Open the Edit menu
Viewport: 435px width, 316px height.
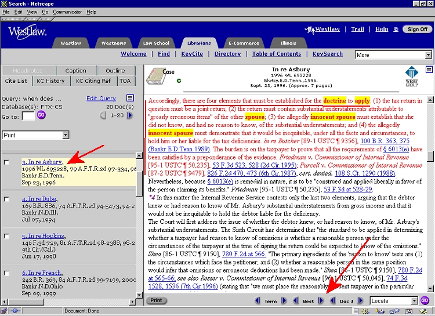[x=19, y=12]
